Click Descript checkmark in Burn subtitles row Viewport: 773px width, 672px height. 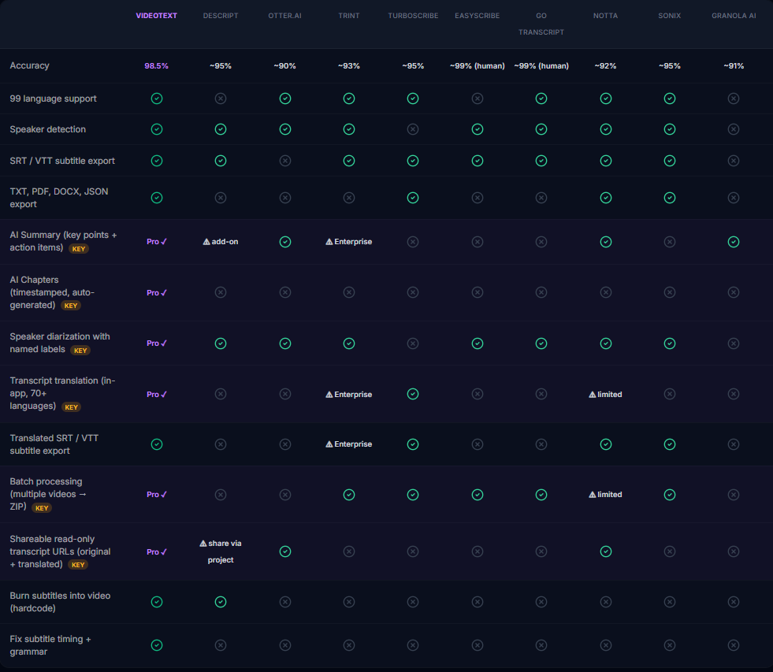(x=221, y=602)
